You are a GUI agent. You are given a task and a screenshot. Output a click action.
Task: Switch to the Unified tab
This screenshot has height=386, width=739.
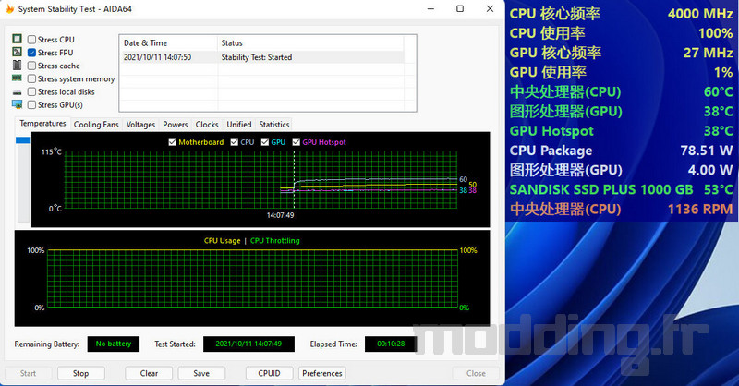click(x=239, y=125)
